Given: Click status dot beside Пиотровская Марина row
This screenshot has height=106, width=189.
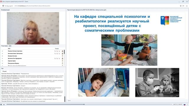Looking at the screenshot, I should (x=2, y=63).
